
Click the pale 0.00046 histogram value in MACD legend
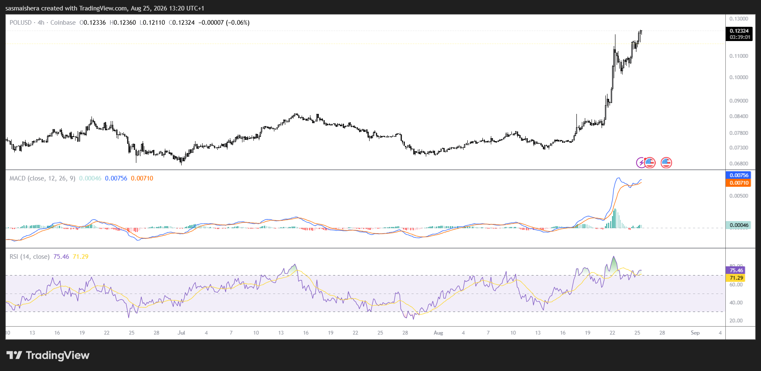[x=90, y=178]
